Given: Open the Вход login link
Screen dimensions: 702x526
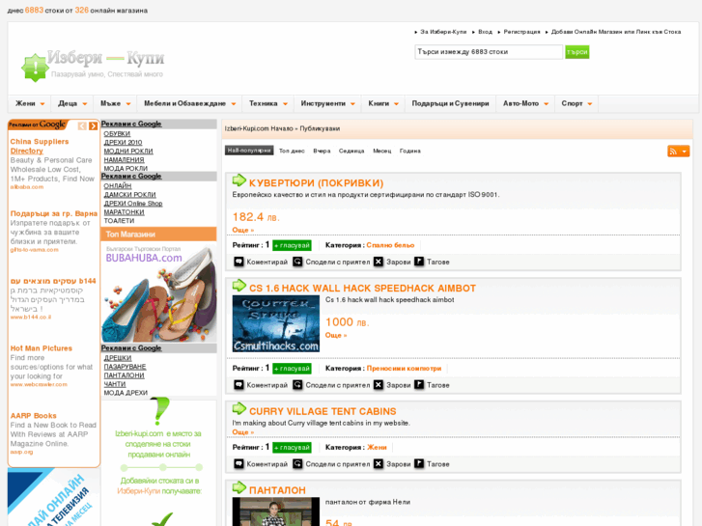Looking at the screenshot, I should 485,32.
